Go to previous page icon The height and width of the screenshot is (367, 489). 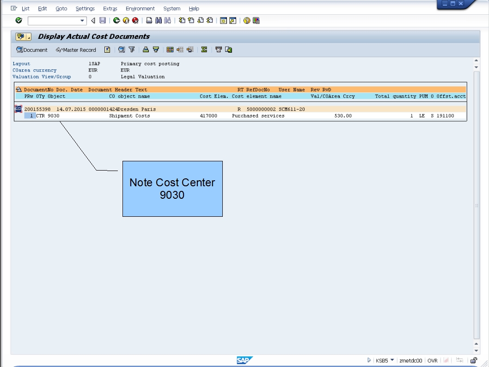(191, 21)
